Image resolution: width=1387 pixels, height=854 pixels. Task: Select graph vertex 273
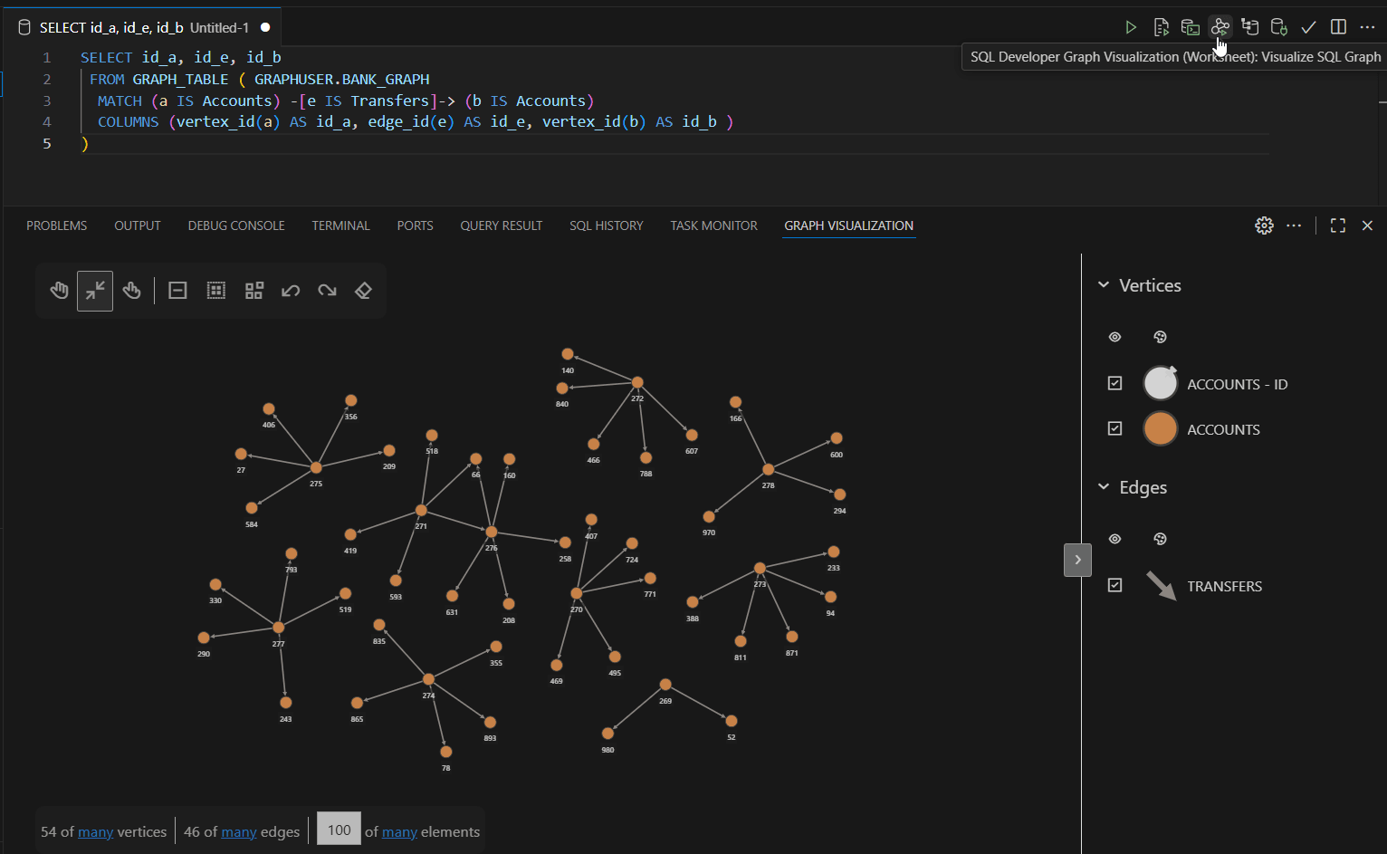pyautogui.click(x=760, y=568)
